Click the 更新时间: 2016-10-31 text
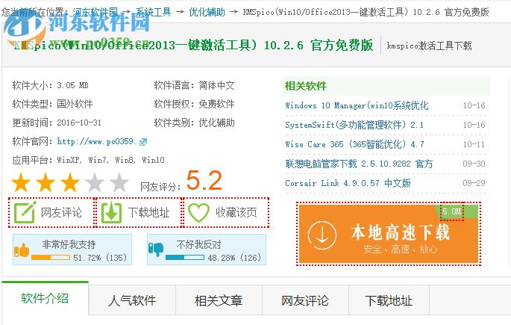This screenshot has height=325, width=511. coord(57,123)
